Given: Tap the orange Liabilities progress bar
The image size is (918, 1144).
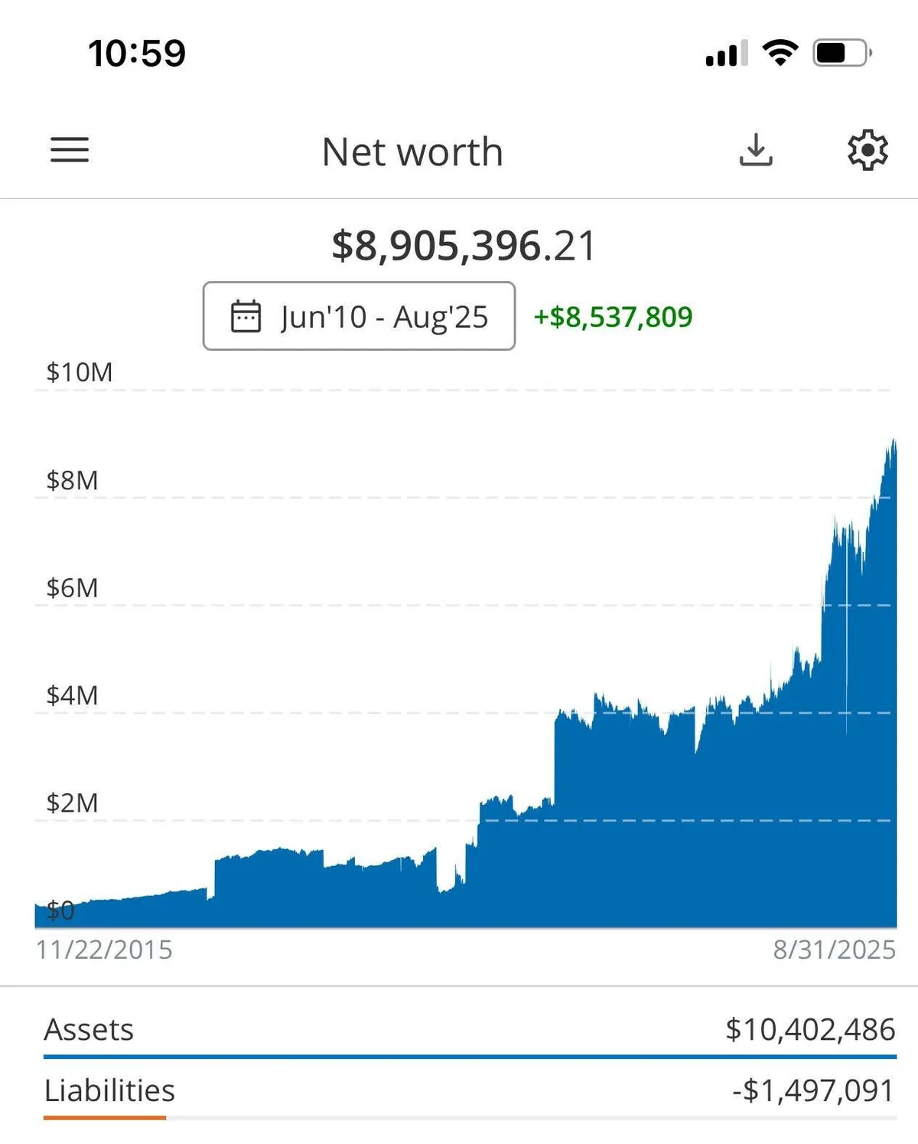Looking at the screenshot, I should coord(105,1118).
